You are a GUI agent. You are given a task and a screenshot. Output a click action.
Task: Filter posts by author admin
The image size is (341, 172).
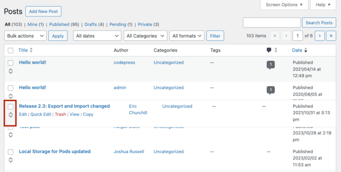click(120, 88)
